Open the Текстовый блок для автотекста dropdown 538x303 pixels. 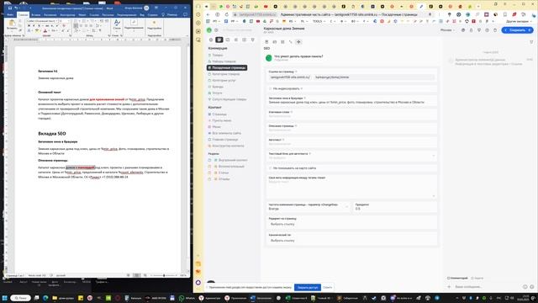352,156
